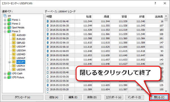This screenshot has width=170, height=102.
Task: Expand the USDJPY timeframes node
Action: [x=10, y=62]
